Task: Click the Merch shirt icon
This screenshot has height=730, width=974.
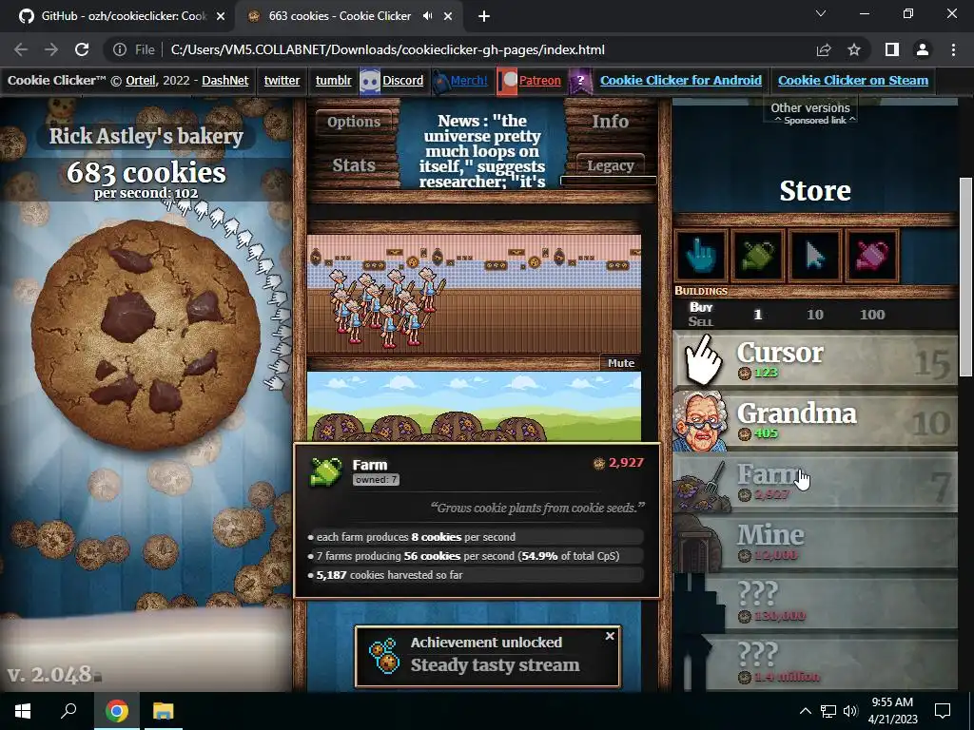Action: tap(440, 81)
